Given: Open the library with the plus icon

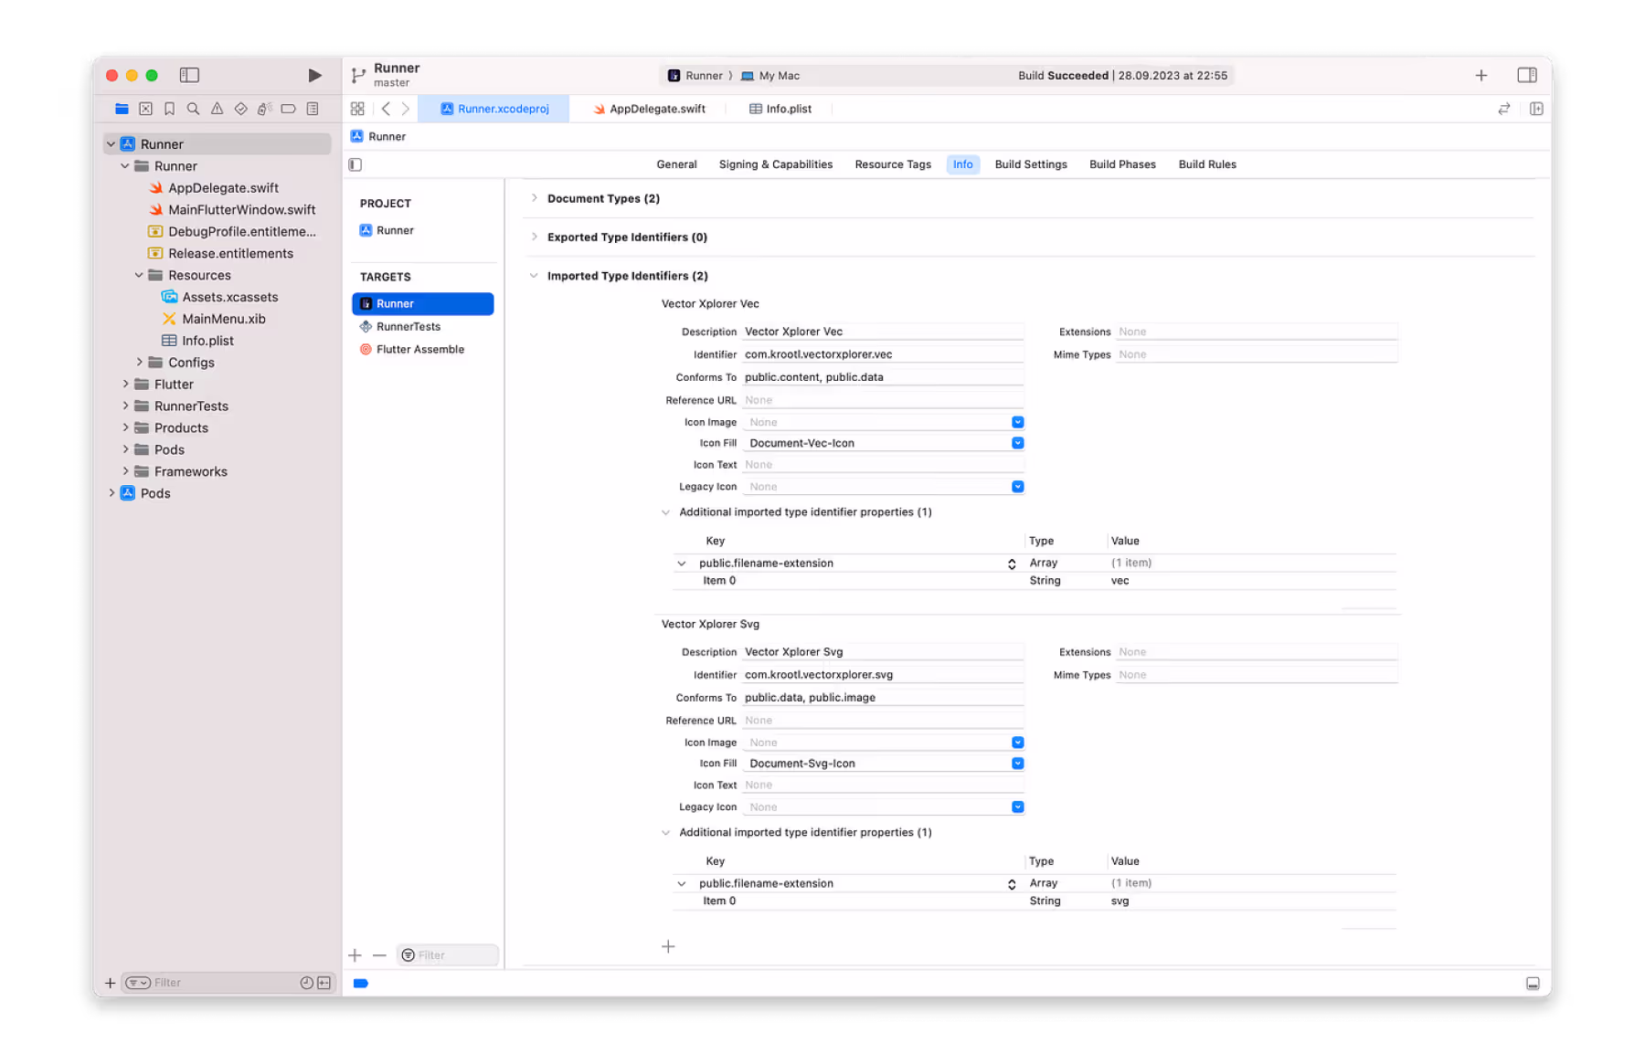Looking at the screenshot, I should (1480, 75).
